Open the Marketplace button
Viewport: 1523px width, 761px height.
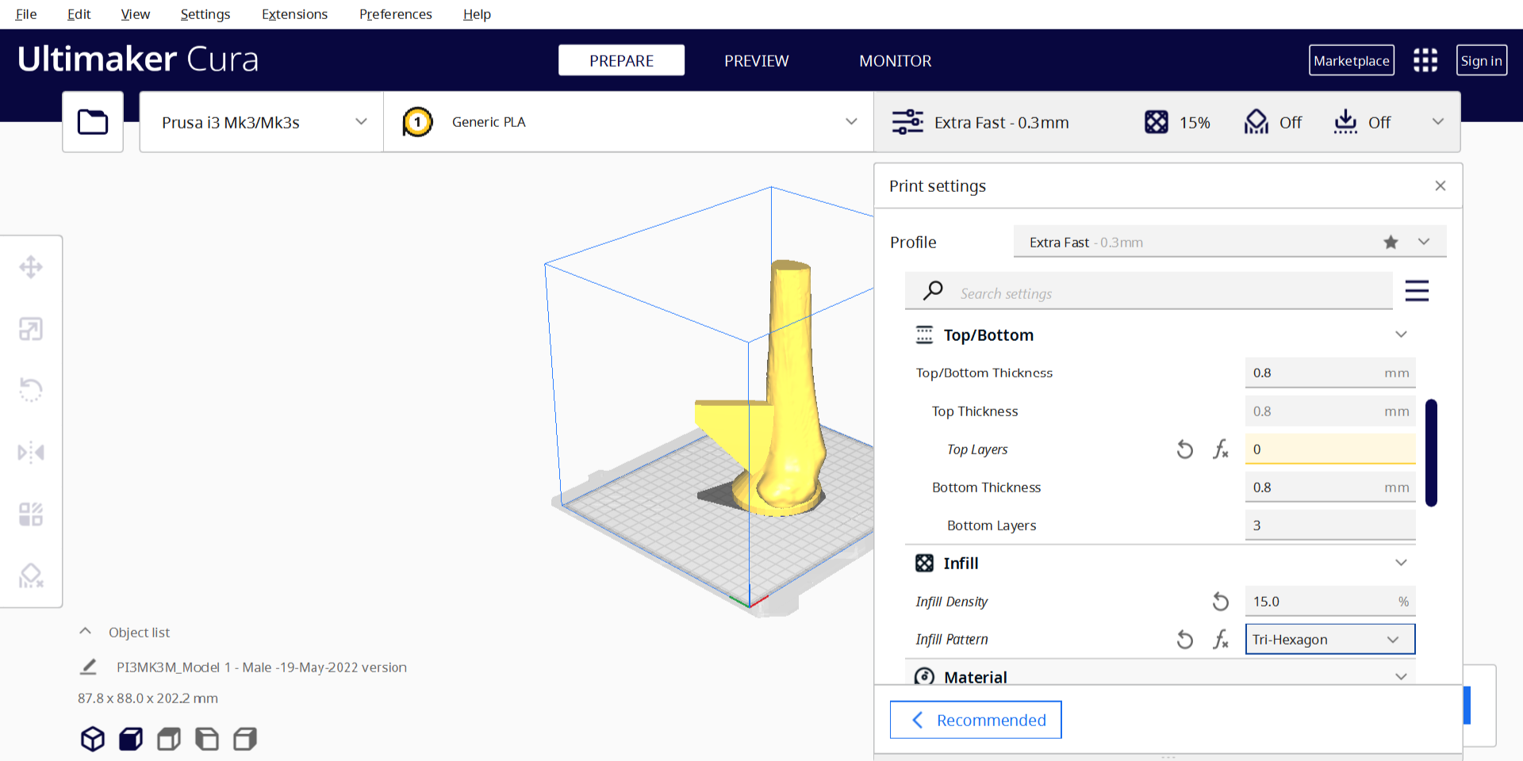point(1351,61)
